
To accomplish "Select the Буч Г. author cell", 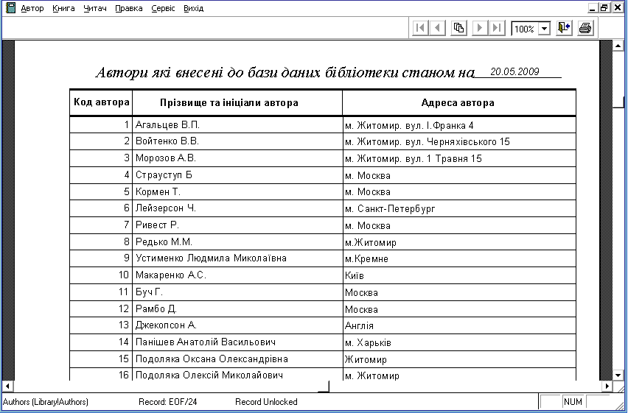I will click(x=237, y=292).
